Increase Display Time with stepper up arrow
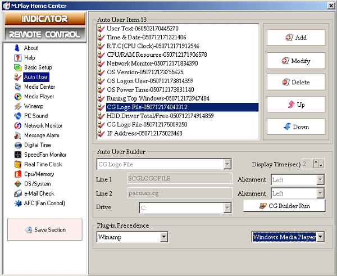Viewport: 337px width, 276px height. tap(316, 162)
